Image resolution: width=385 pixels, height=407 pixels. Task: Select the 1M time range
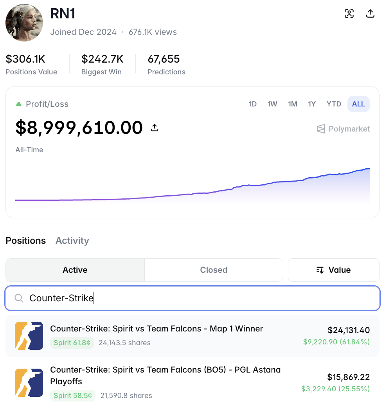pyautogui.click(x=292, y=104)
